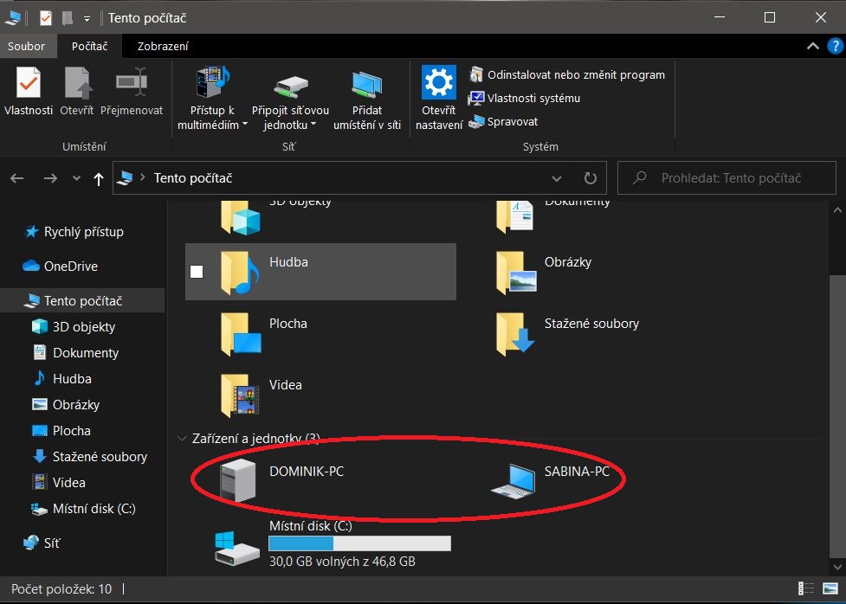
Task: Select Síť in navigation pane
Action: pyautogui.click(x=42, y=543)
